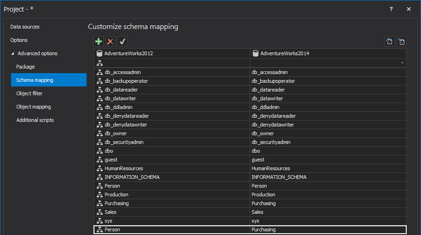Viewport: 421px width, 235px height.
Task: Click schema icon beside db_datawriter
Action: [x=99, y=98]
